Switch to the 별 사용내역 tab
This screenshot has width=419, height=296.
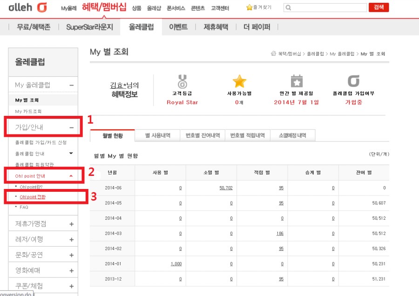(x=157, y=135)
